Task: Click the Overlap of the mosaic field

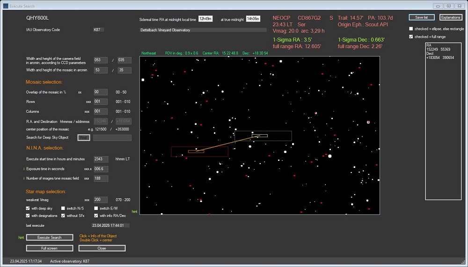Action: (x=101, y=92)
